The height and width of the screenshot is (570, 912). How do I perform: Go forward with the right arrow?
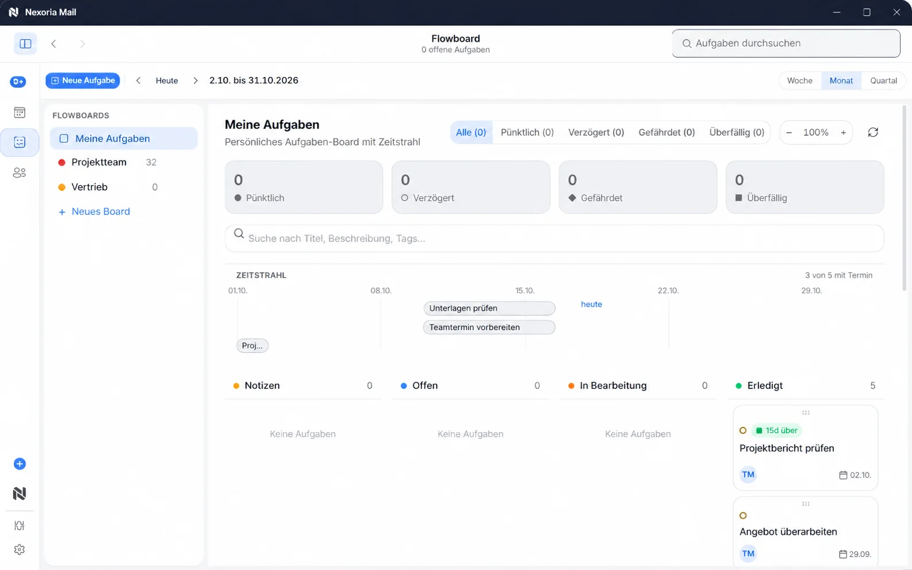82,44
